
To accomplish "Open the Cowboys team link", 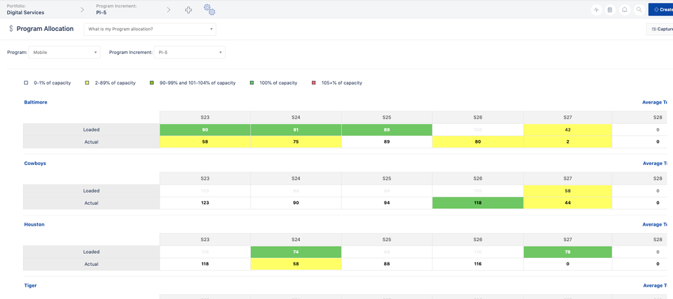I will pyautogui.click(x=35, y=164).
